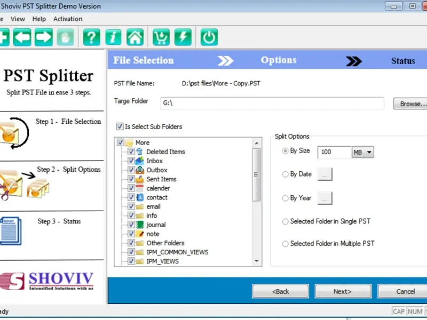Uncheck the contact checkbox
427x320 pixels.
131,197
